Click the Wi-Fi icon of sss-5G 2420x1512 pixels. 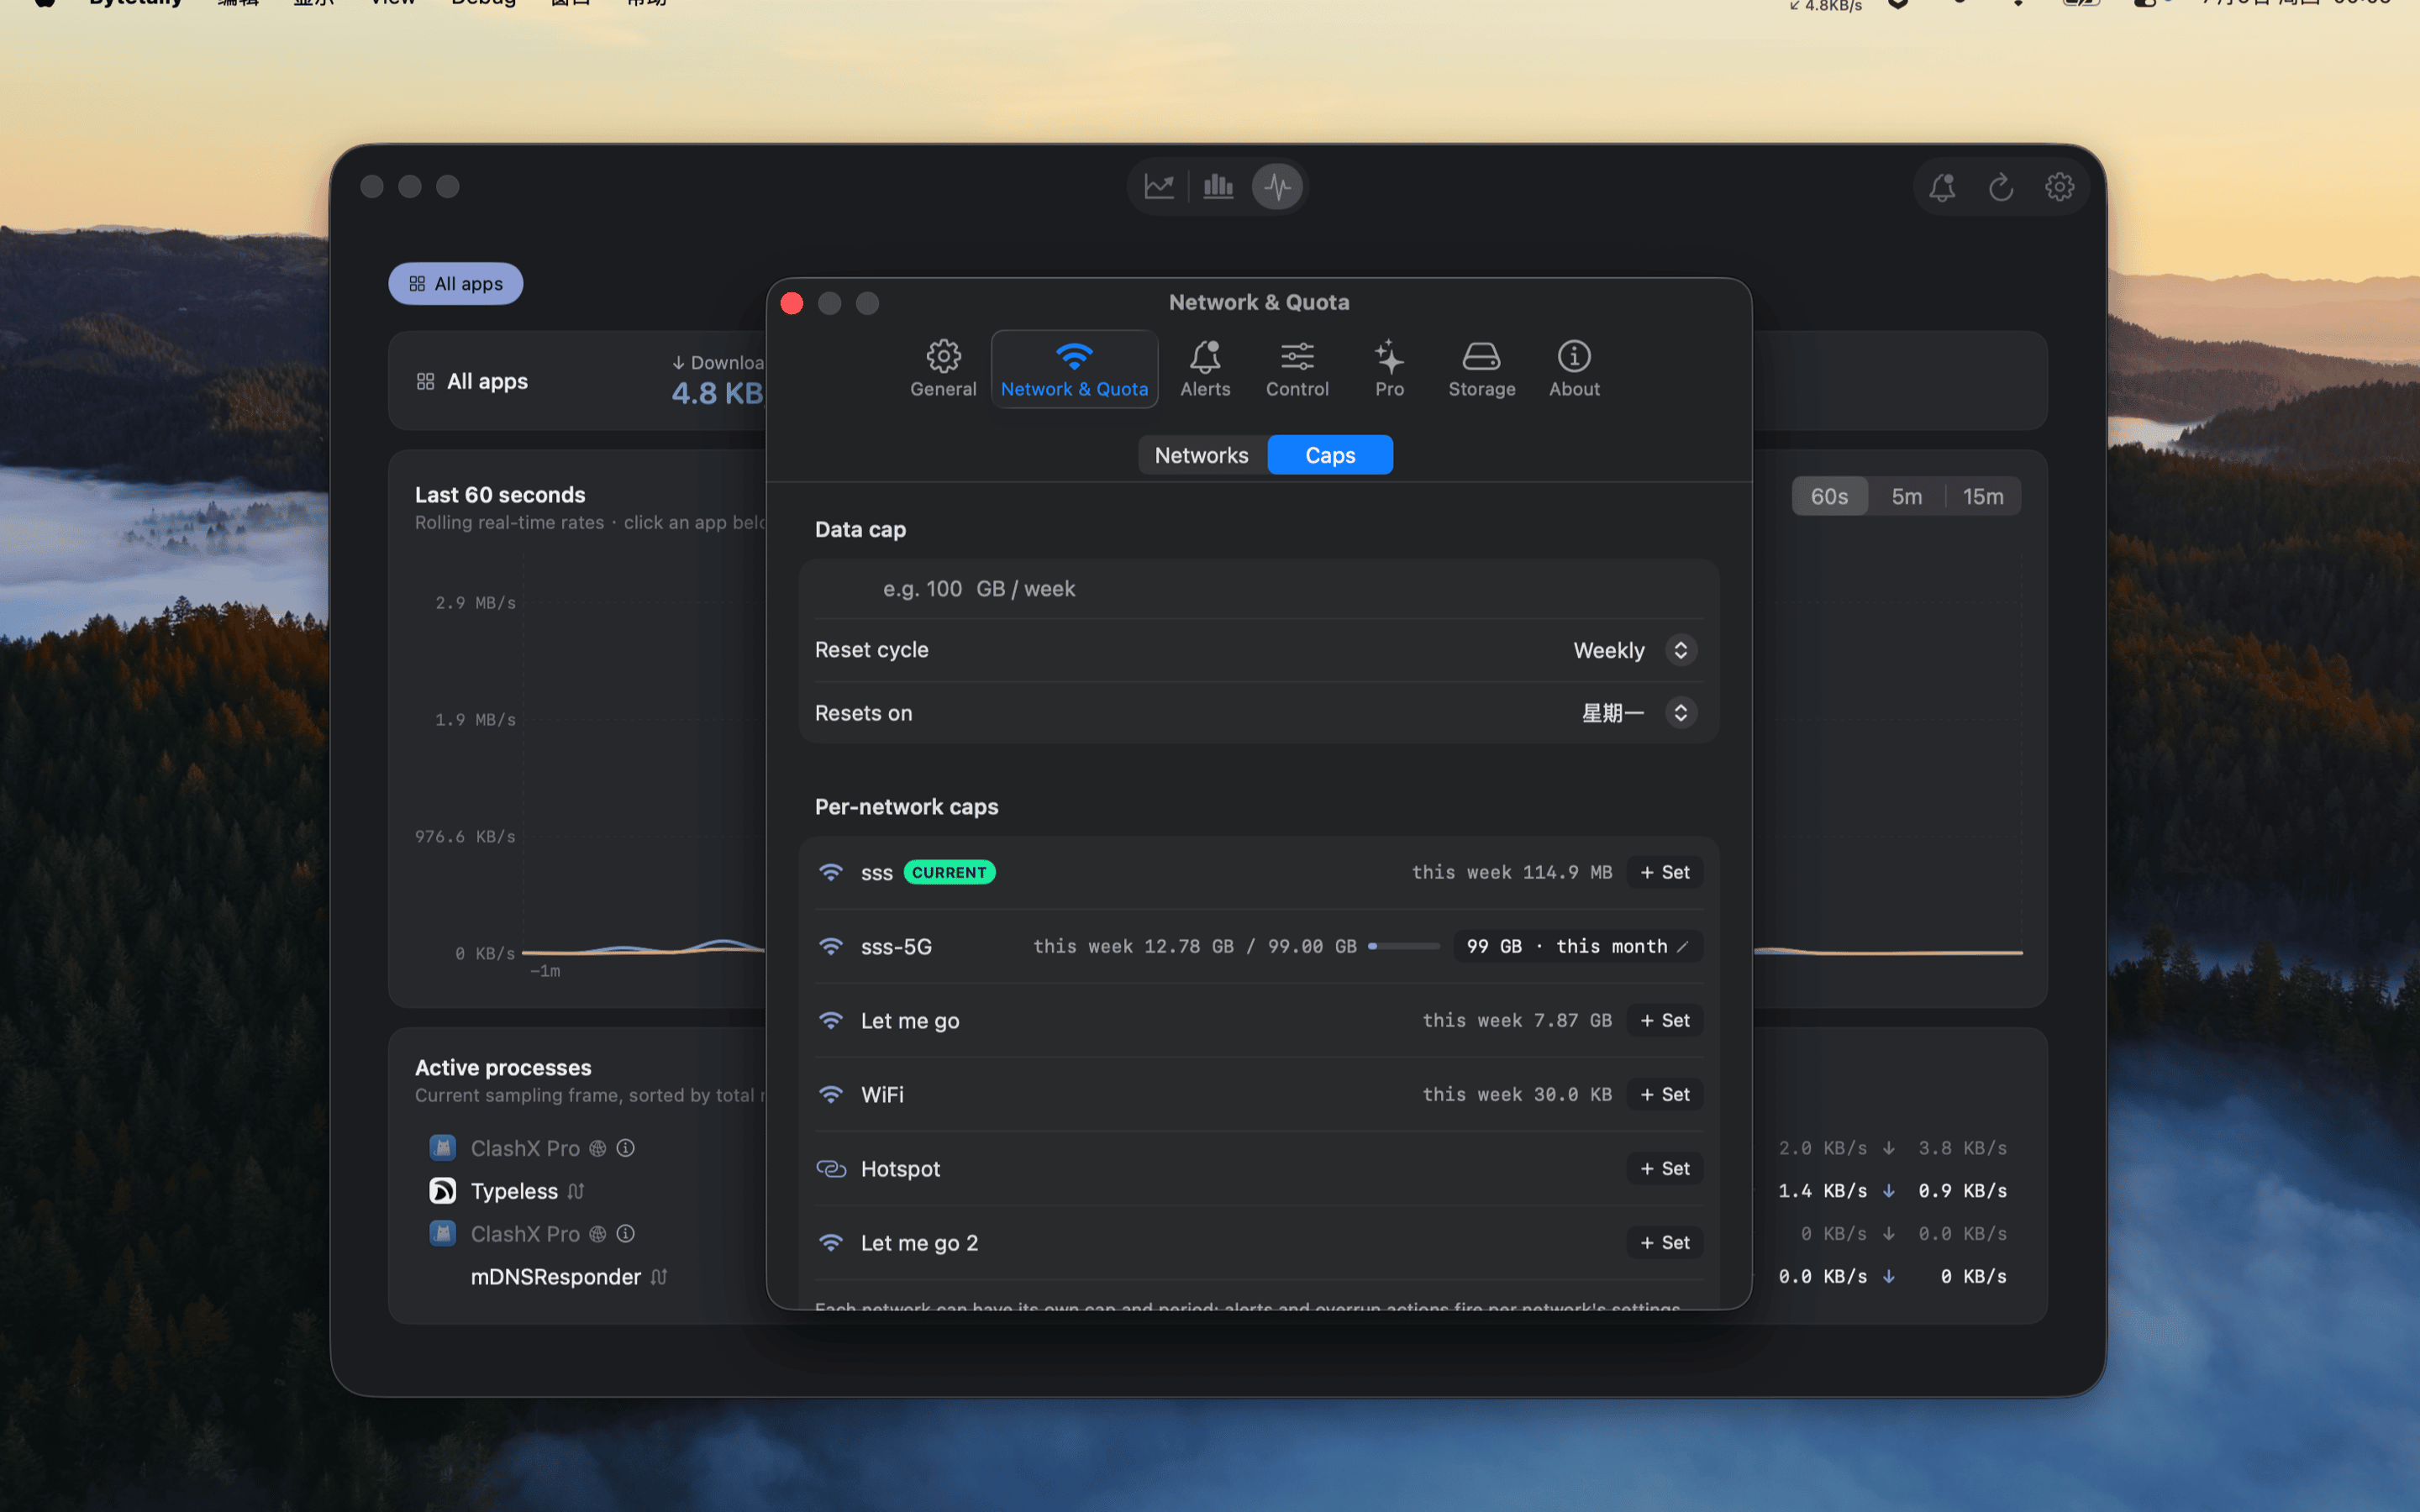tap(830, 946)
